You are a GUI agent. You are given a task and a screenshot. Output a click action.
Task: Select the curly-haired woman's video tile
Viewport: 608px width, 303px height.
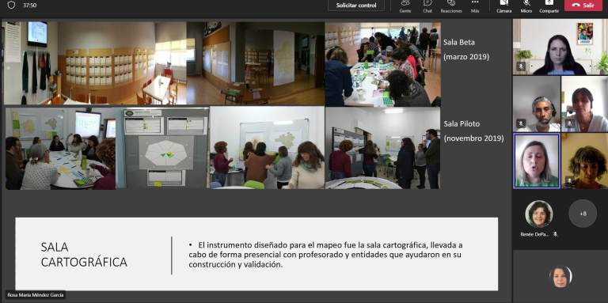[x=585, y=161]
